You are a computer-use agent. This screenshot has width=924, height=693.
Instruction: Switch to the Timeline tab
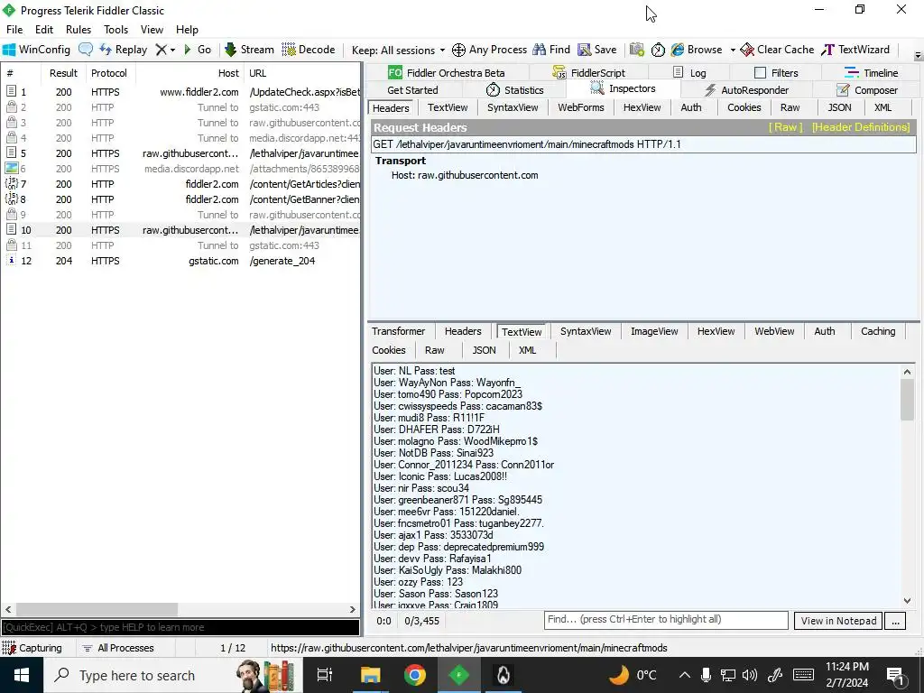871,72
